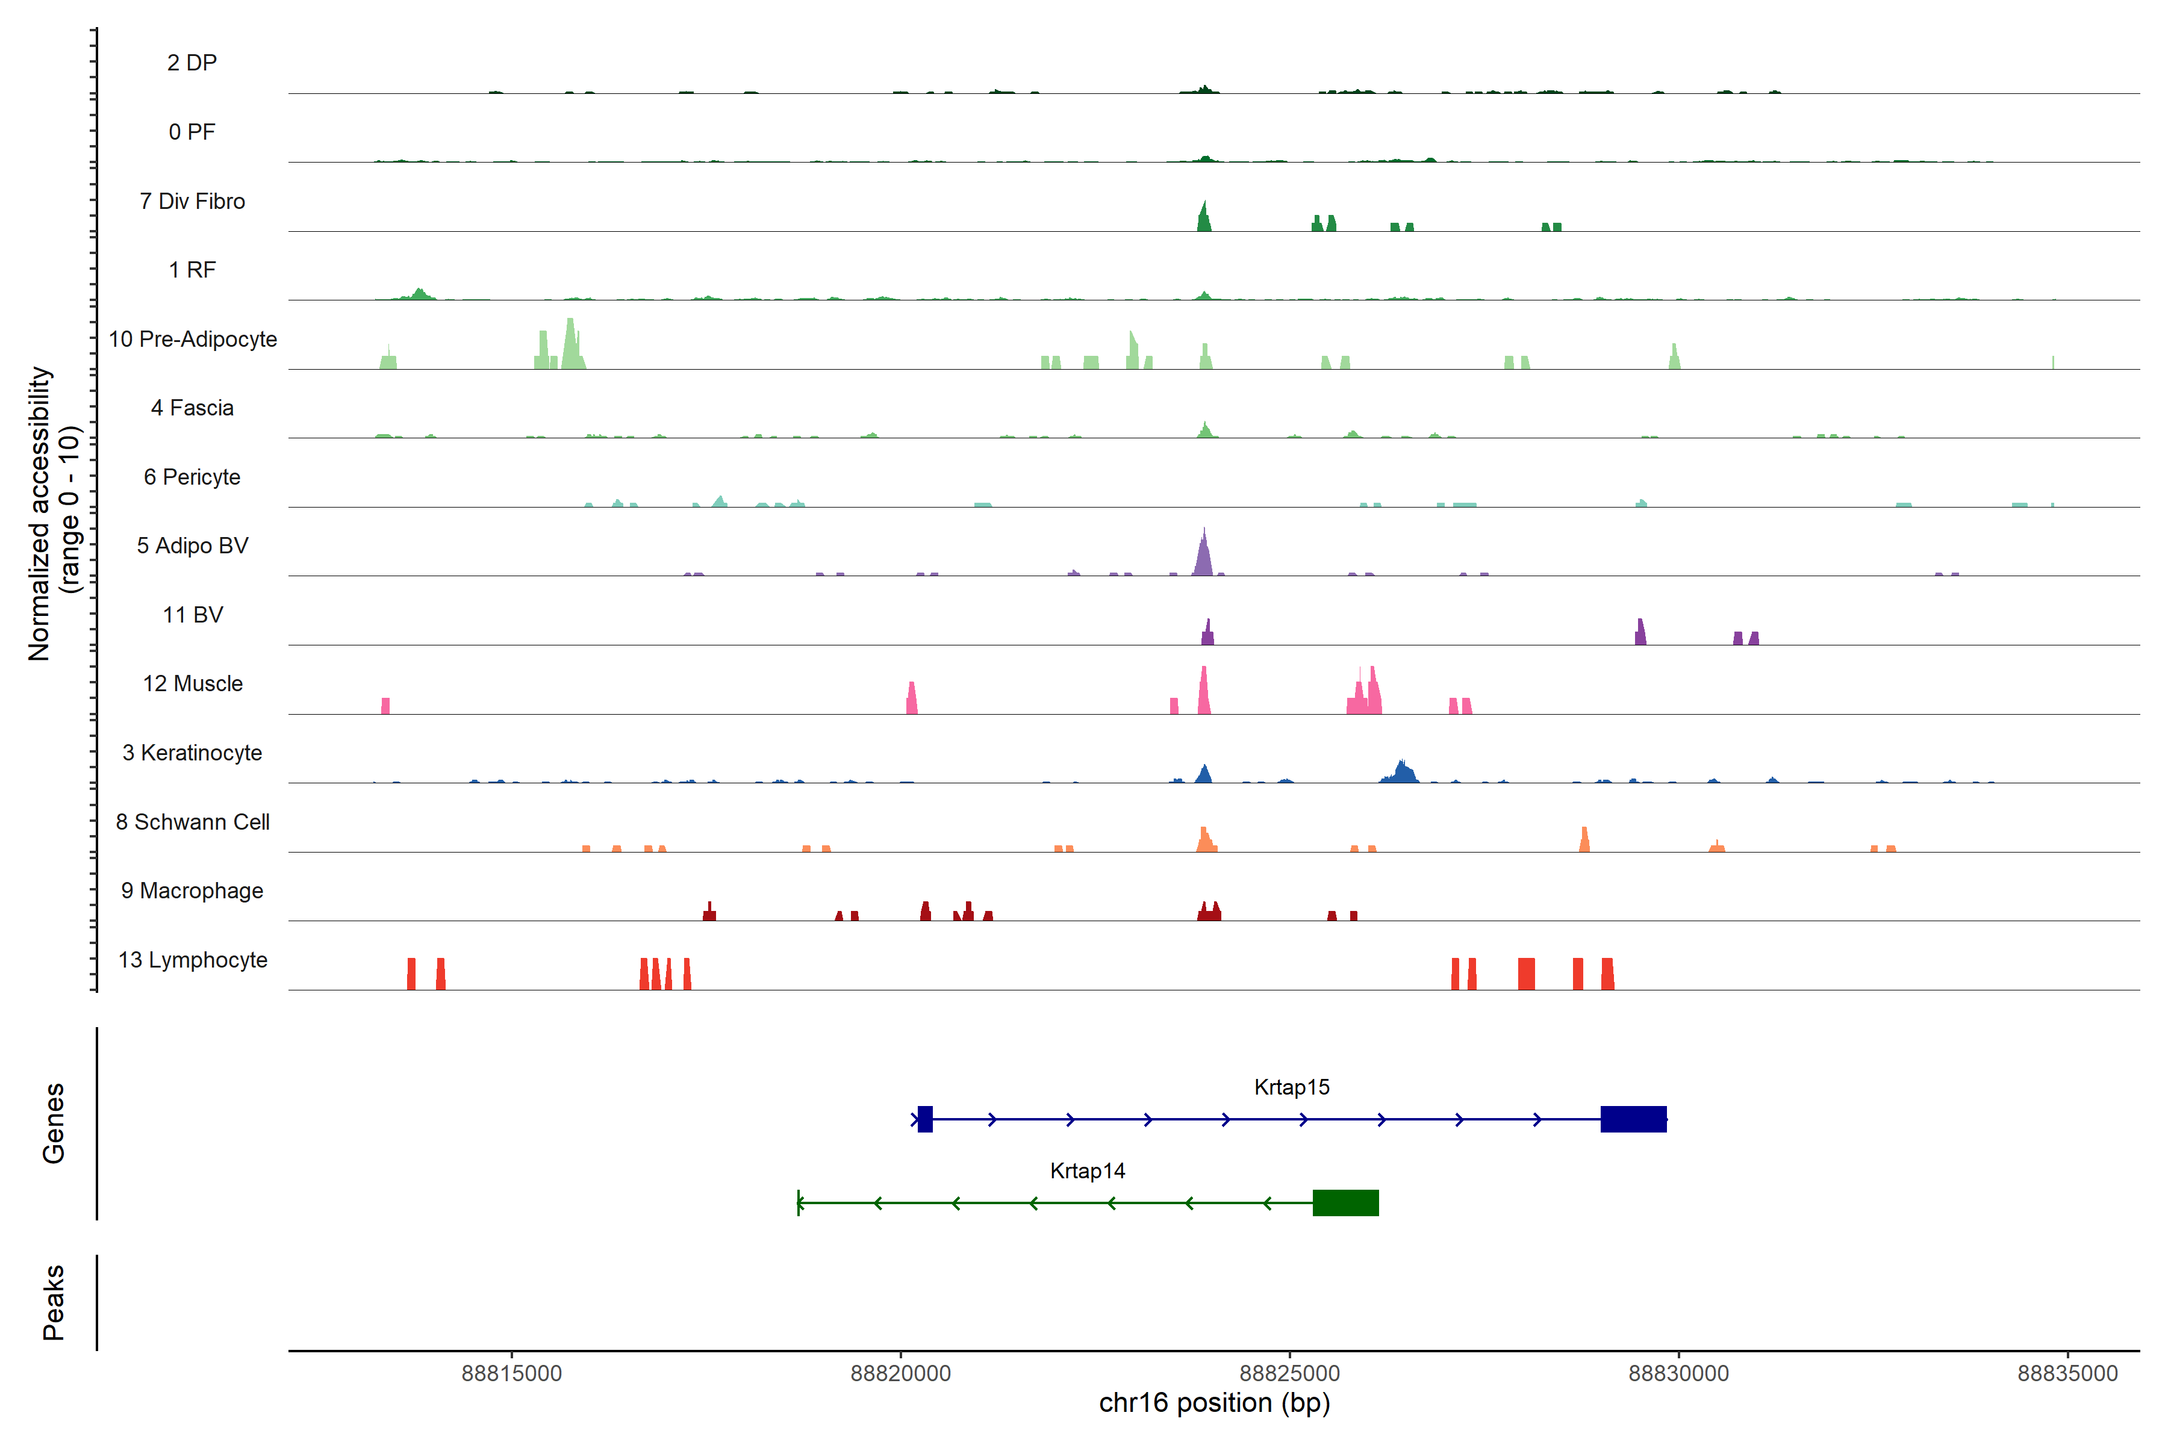2168x1445 pixels.
Task: Select the 9 Macrophage track label
Action: point(193,891)
